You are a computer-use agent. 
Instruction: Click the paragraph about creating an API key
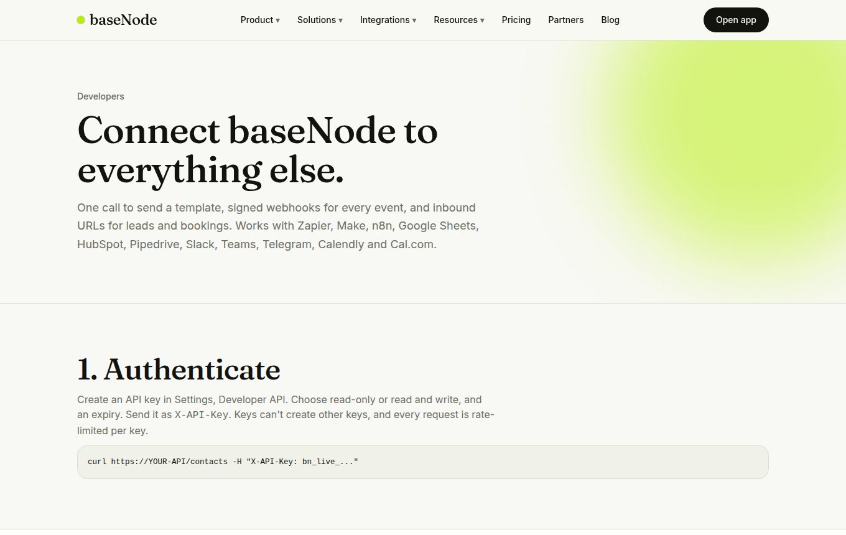tap(286, 415)
